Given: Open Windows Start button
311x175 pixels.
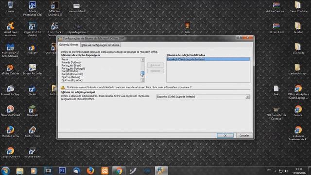Looking at the screenshot, I should [5, 171].
